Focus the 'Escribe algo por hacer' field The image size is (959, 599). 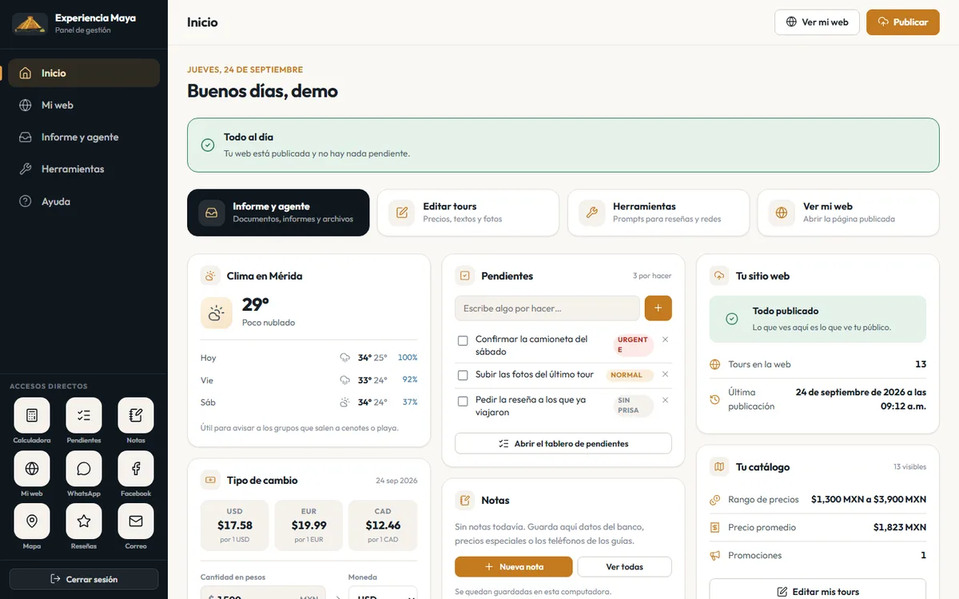tap(547, 308)
